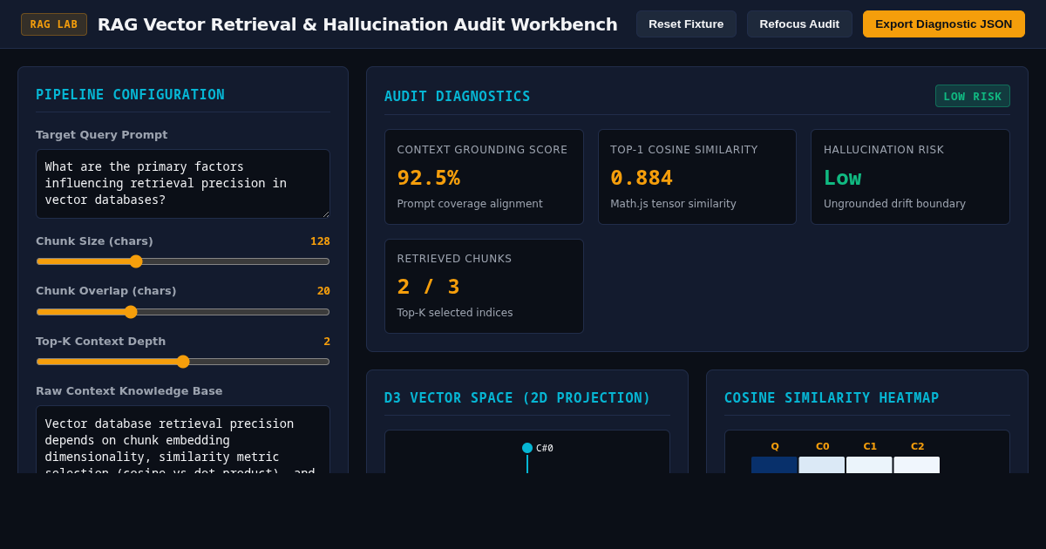The width and height of the screenshot is (1046, 549).
Task: Click the Q column header in the heatmap
Action: pos(775,446)
